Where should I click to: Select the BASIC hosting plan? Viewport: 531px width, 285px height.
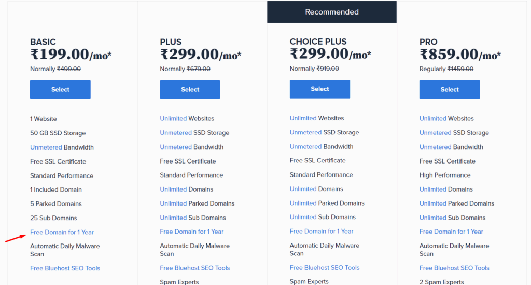60,89
